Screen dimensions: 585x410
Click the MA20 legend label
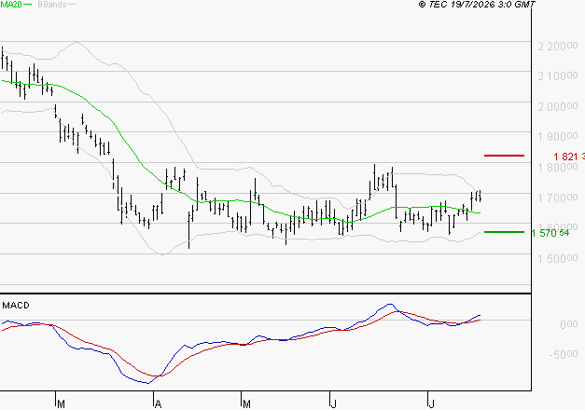[11, 4]
